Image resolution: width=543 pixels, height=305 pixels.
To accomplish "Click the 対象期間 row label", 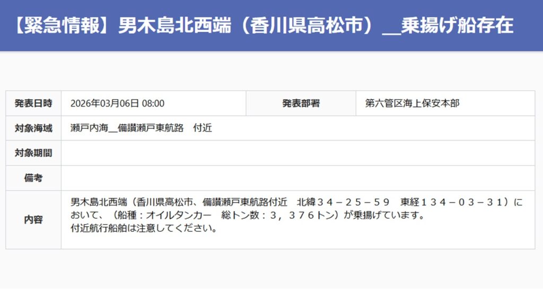I will (33, 153).
